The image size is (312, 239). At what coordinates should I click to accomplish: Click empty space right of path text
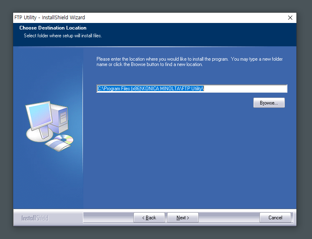245,89
